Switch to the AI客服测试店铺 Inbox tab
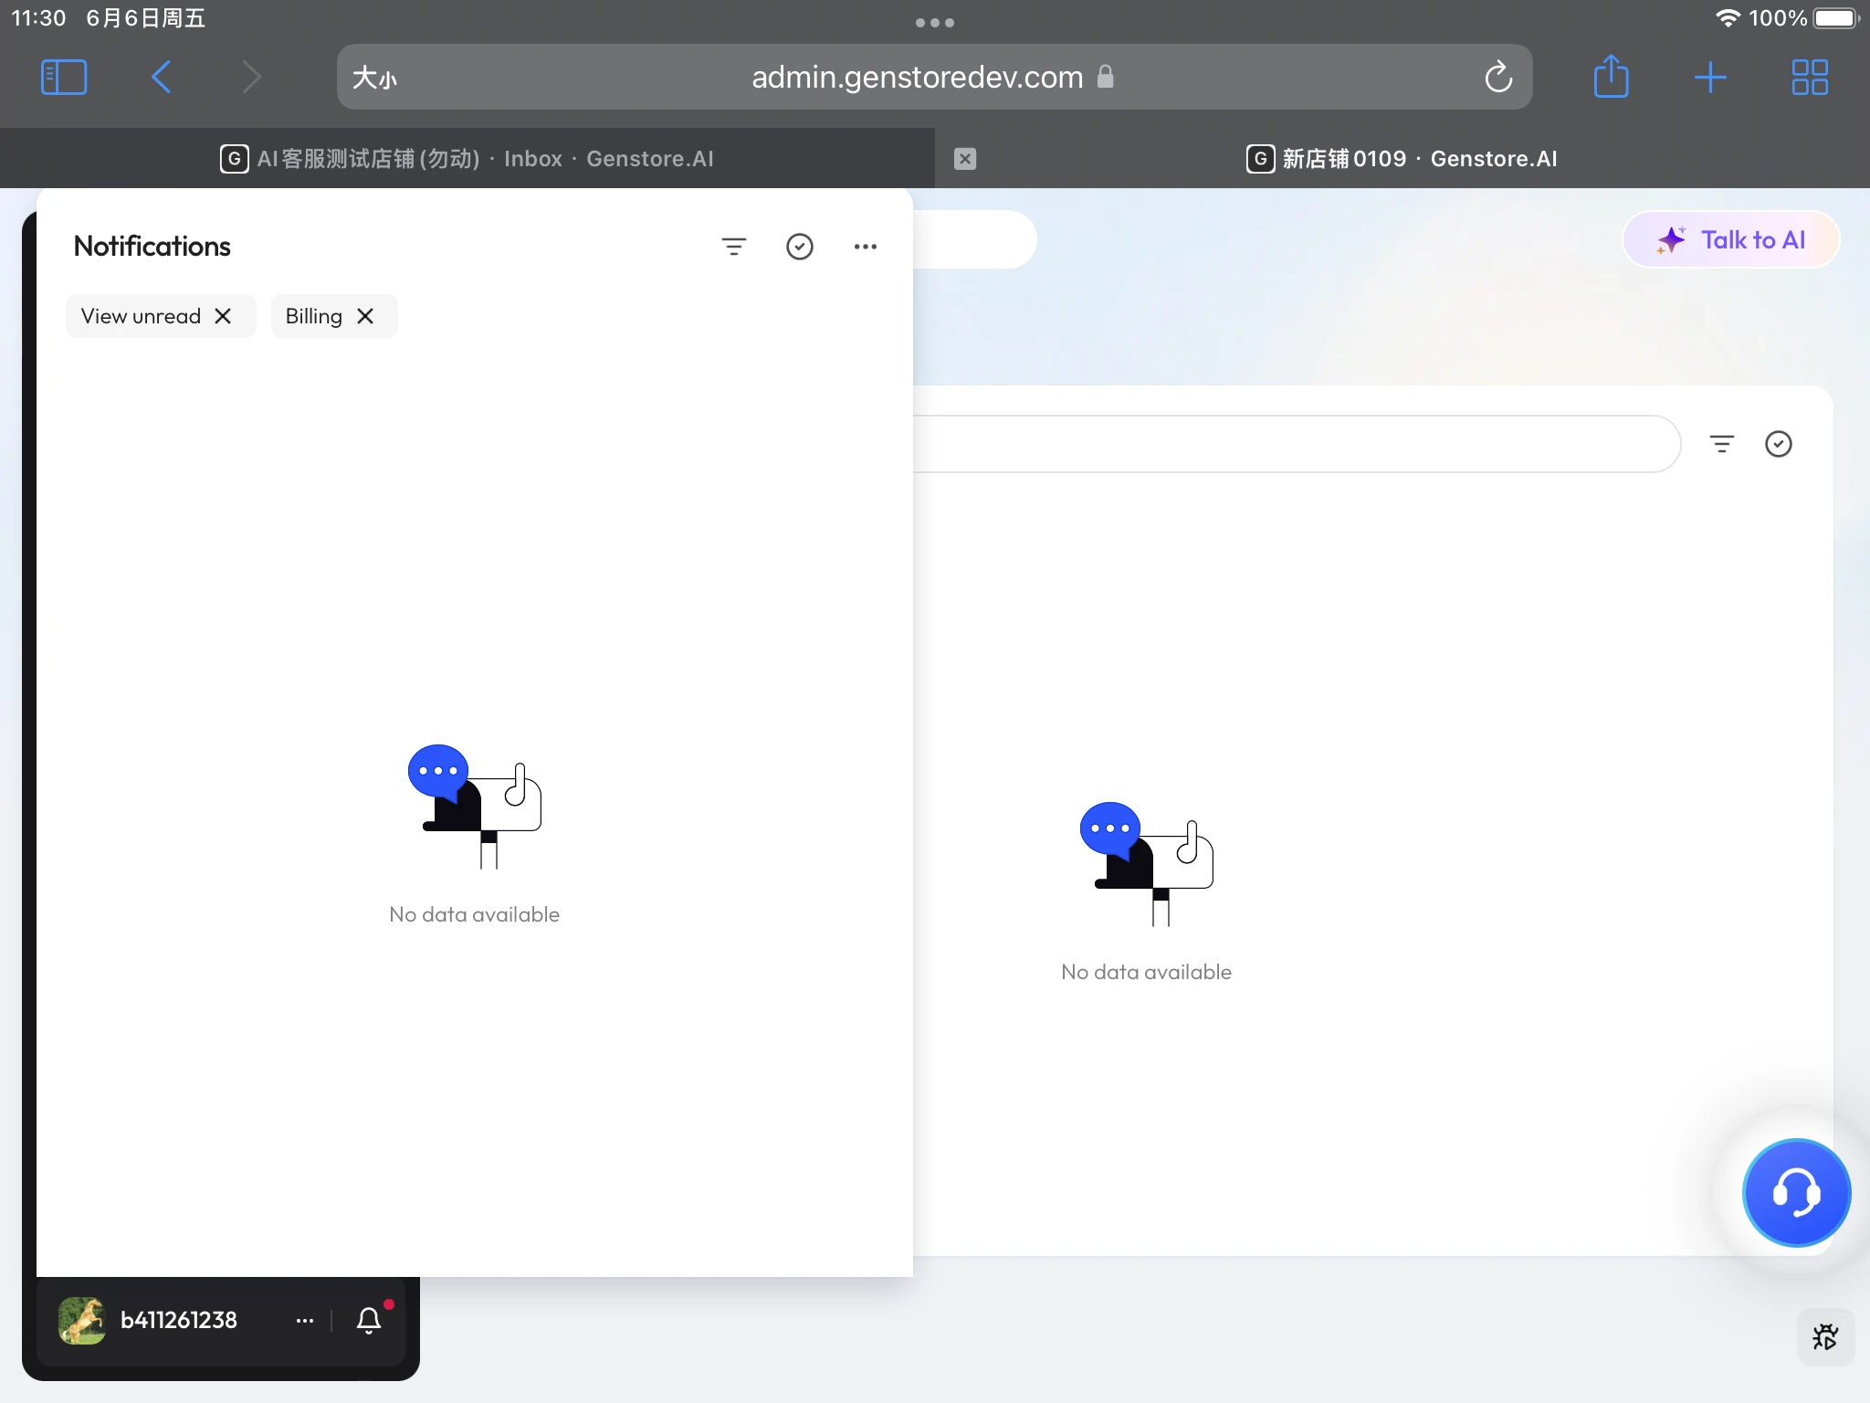1870x1403 pixels. 467,159
